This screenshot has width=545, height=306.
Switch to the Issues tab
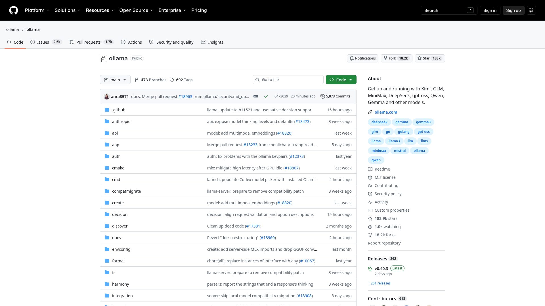46,42
